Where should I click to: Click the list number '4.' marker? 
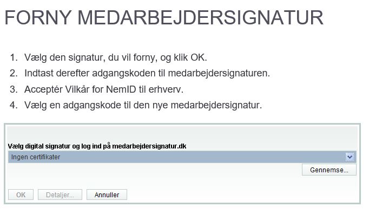click(x=14, y=105)
